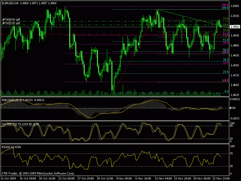The image size is (241, 181).
Task: Click the 13 Oct 2009 date label
Action: coord(8,179)
